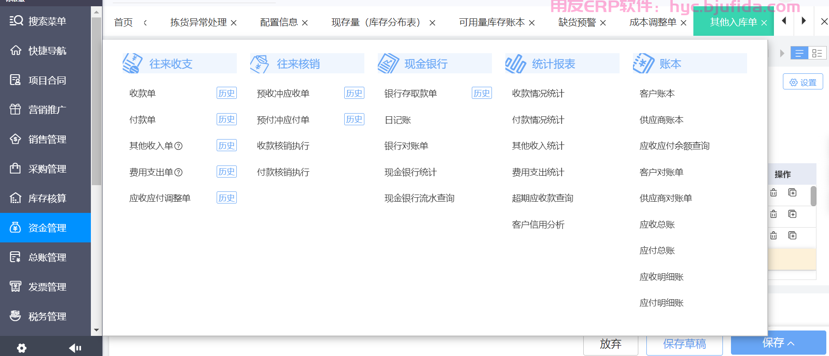Switch to the 配置信息 tab
This screenshot has height=356, width=829.
(x=279, y=22)
